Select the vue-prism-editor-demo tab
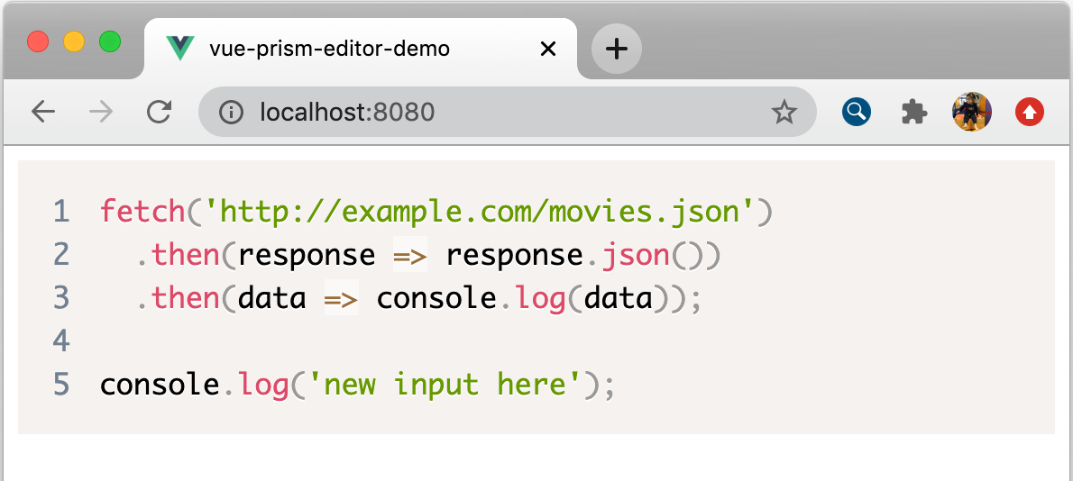 [329, 49]
